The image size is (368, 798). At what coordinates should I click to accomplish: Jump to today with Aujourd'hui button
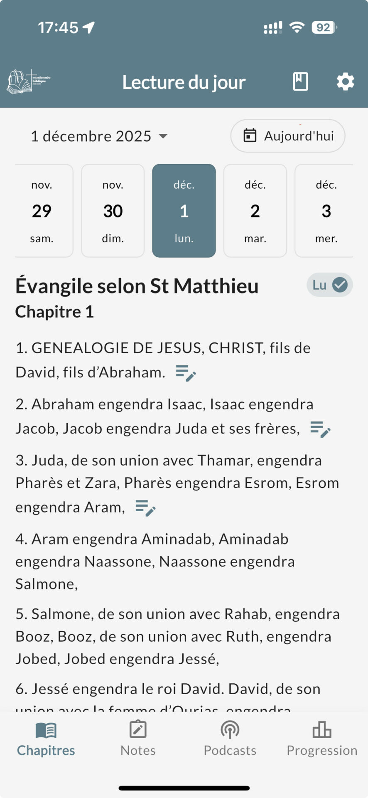(288, 136)
